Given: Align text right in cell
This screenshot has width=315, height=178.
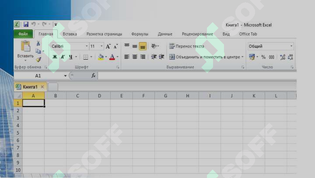Looking at the screenshot, I should pos(143,57).
